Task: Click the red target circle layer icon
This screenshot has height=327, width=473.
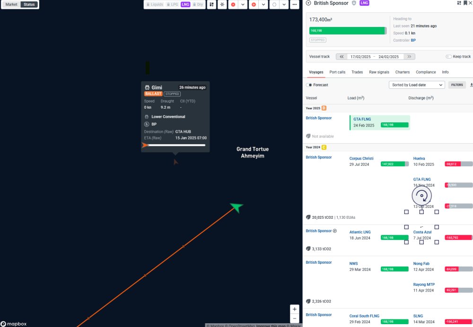Action: pos(254,5)
